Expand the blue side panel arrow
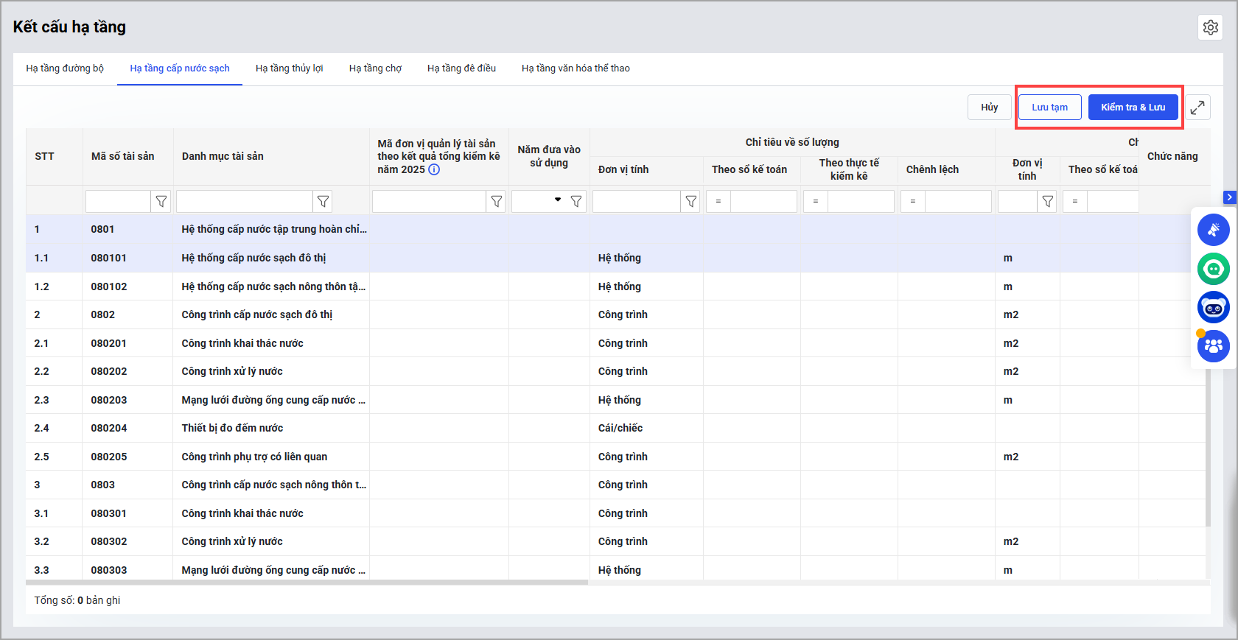The width and height of the screenshot is (1238, 640). coord(1228,197)
